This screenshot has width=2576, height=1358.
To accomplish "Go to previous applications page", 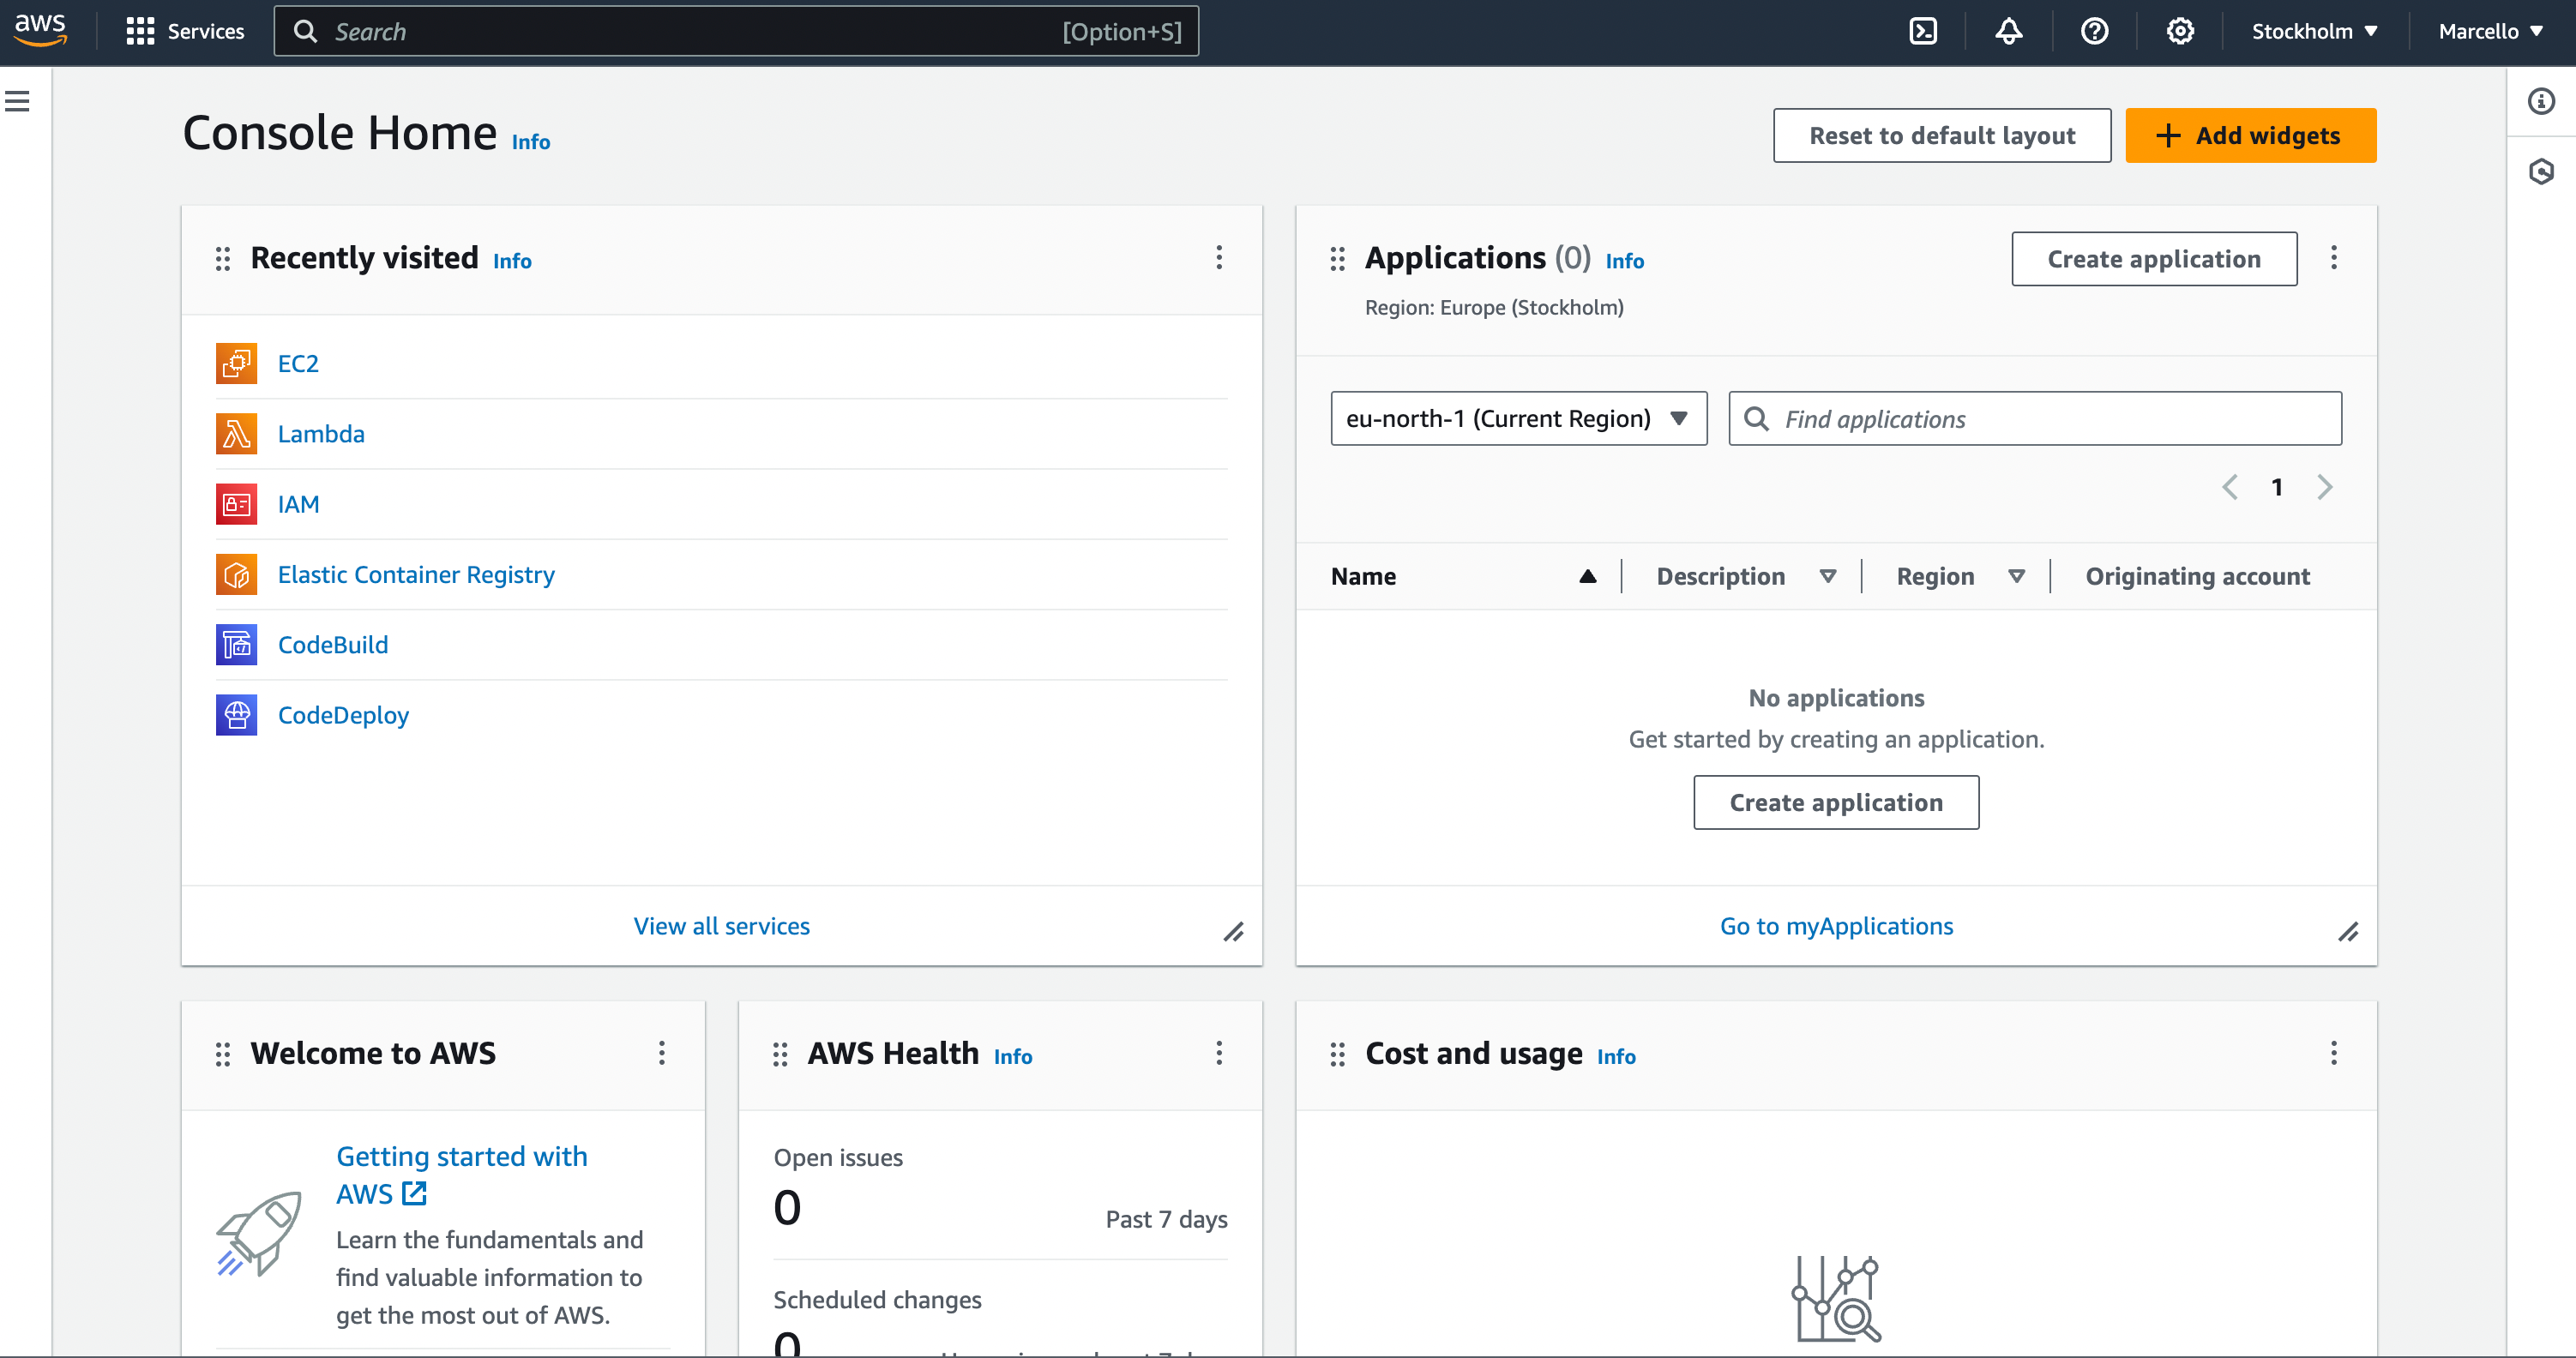I will point(2229,487).
